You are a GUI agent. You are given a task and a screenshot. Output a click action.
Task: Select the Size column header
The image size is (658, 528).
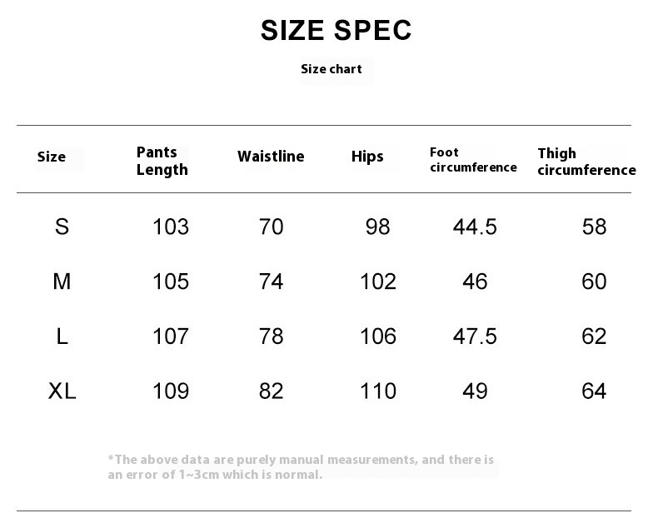pyautogui.click(x=51, y=157)
